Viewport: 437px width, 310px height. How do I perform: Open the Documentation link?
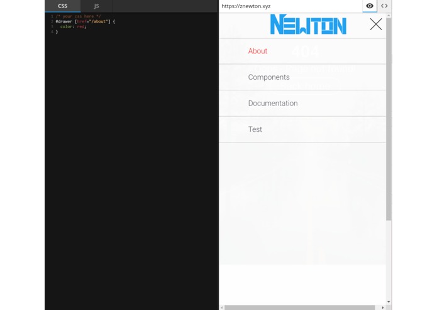click(x=273, y=104)
